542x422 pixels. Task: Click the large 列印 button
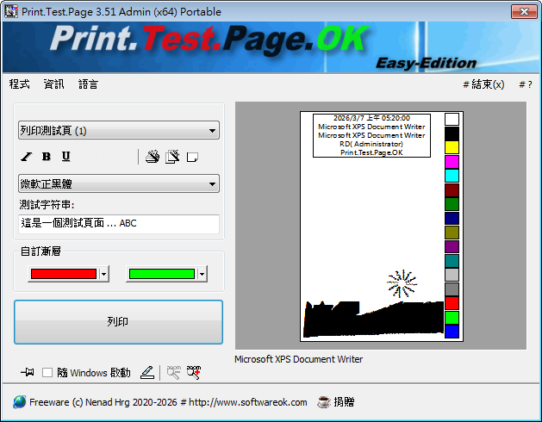(119, 322)
